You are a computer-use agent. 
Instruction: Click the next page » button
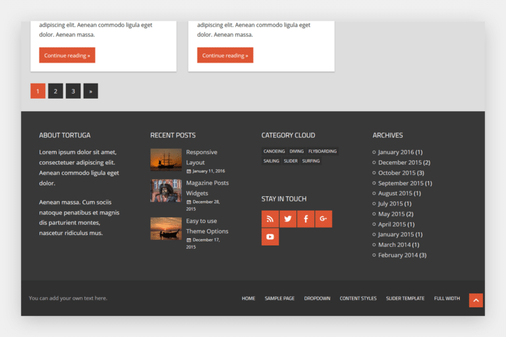91,91
